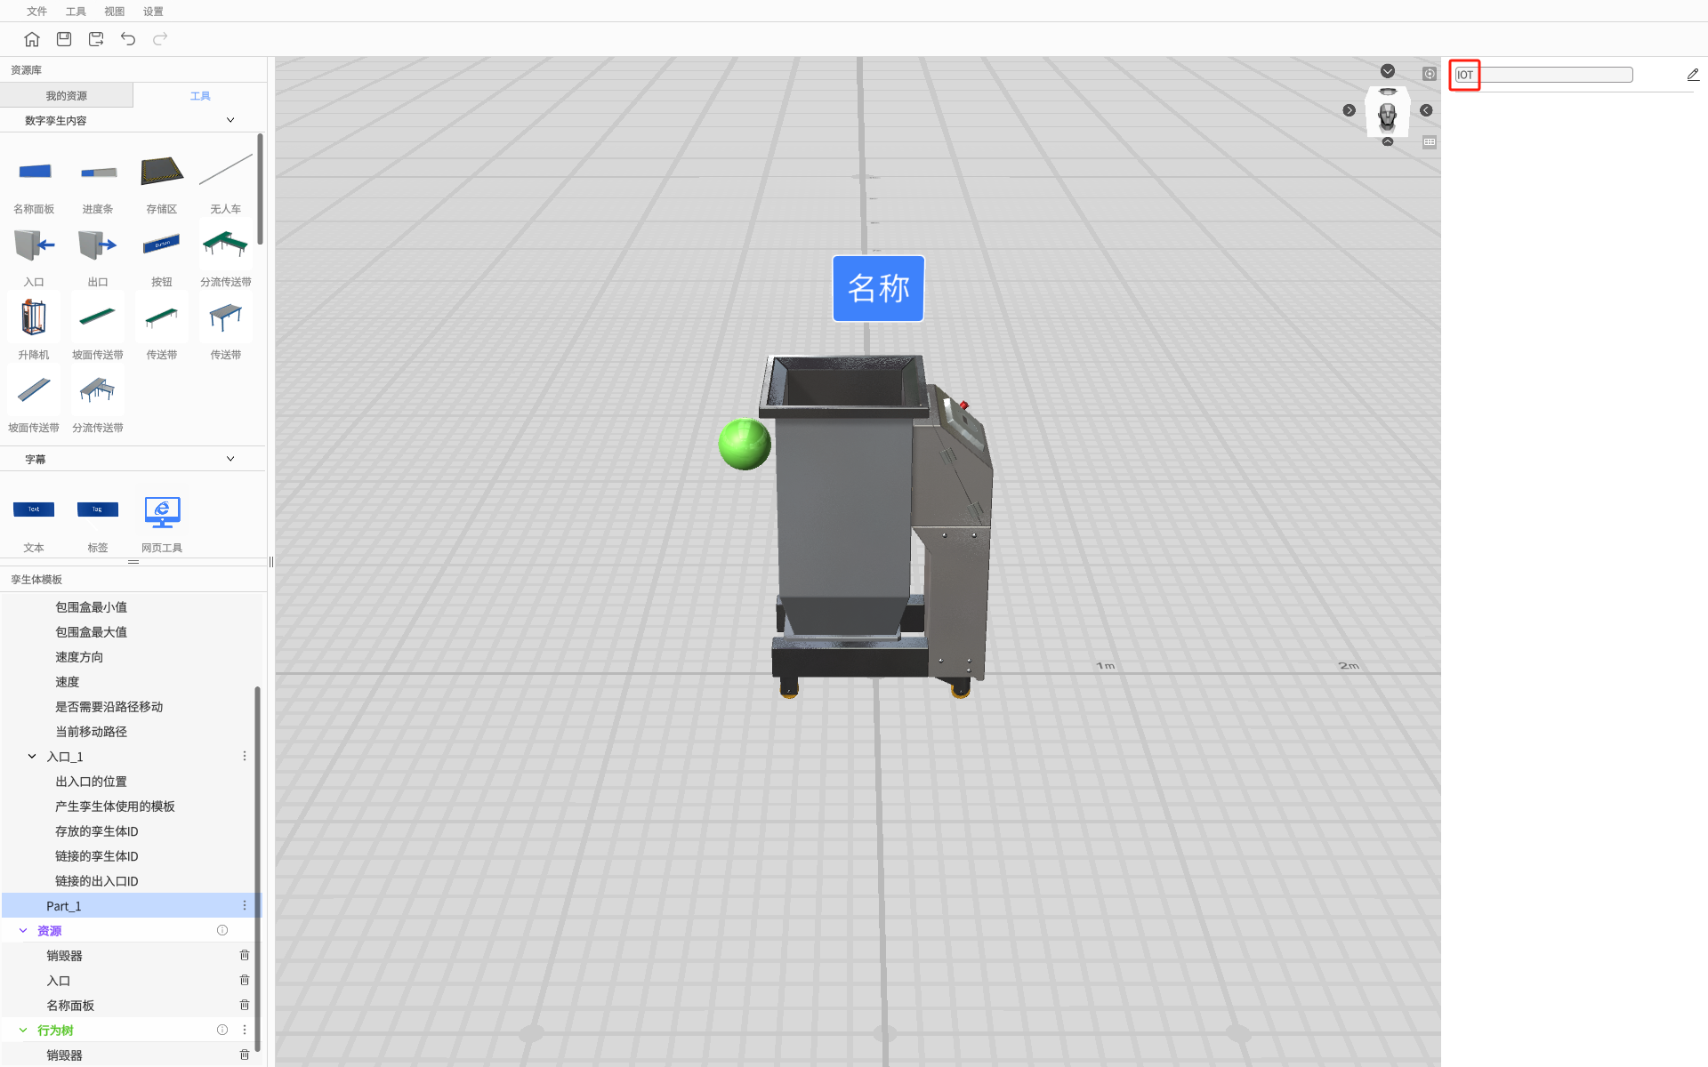Select the 速度方向 property item

[x=79, y=657]
